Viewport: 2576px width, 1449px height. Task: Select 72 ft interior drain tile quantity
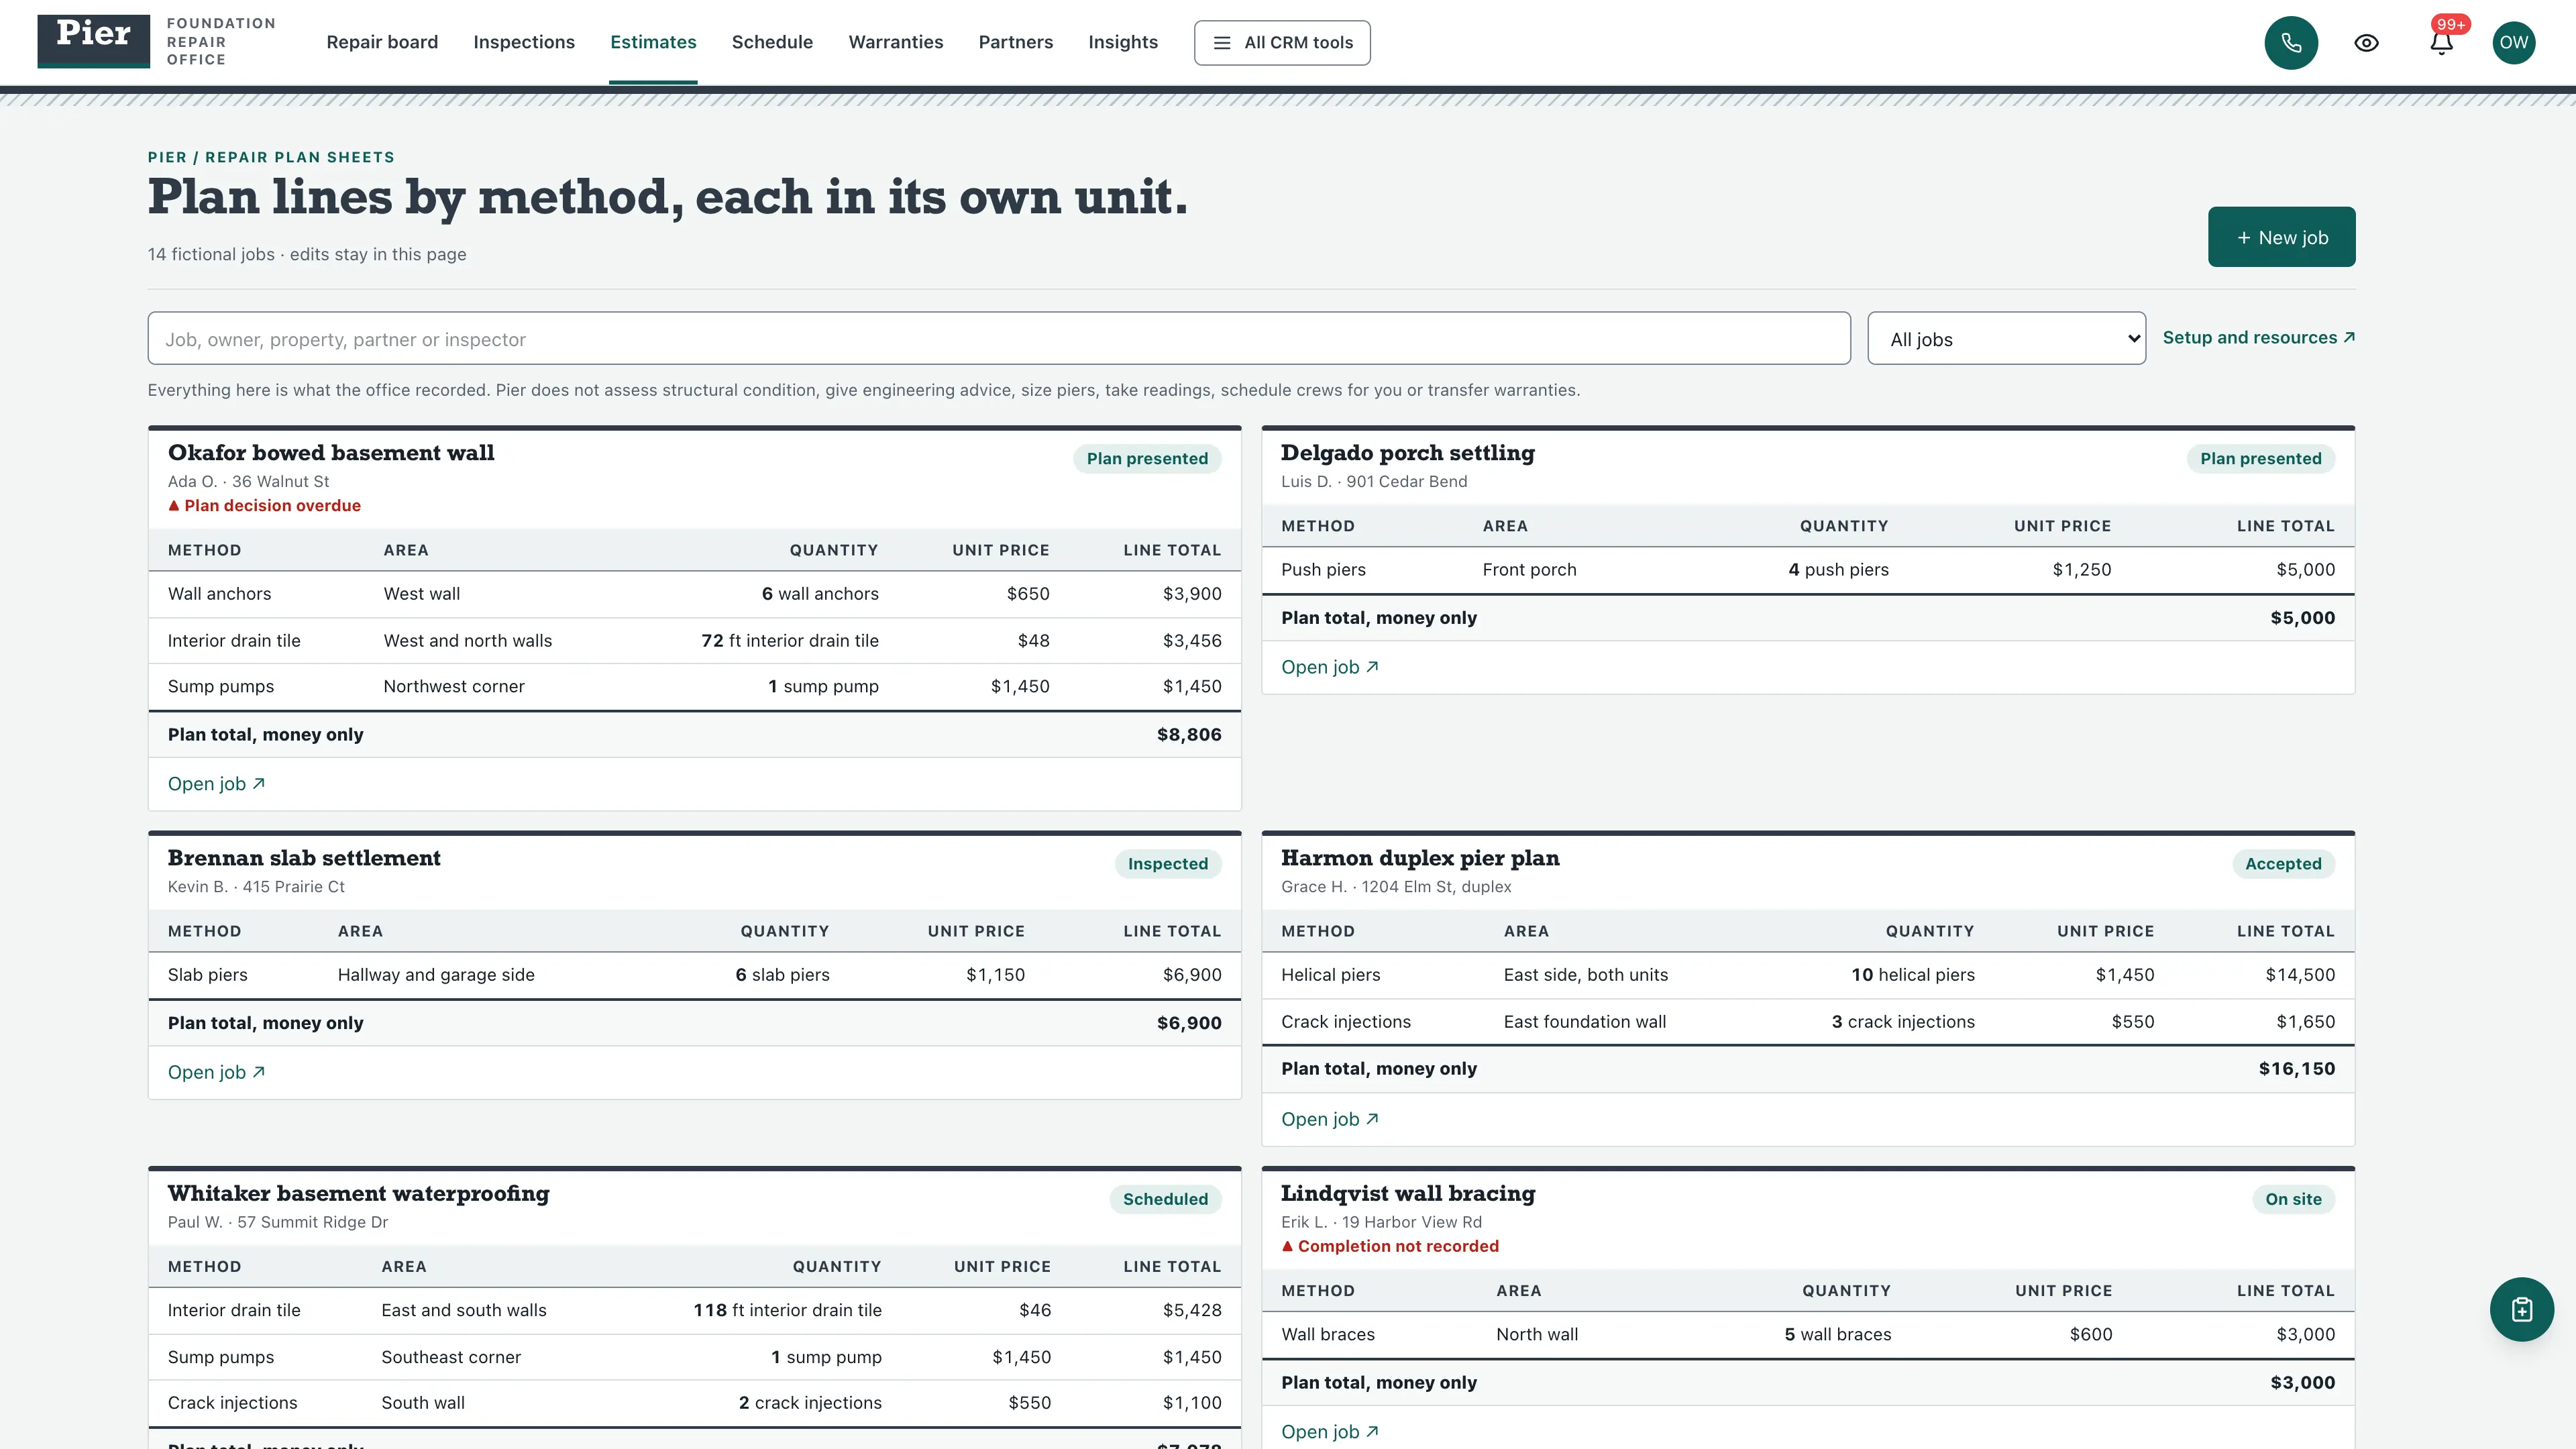789,641
